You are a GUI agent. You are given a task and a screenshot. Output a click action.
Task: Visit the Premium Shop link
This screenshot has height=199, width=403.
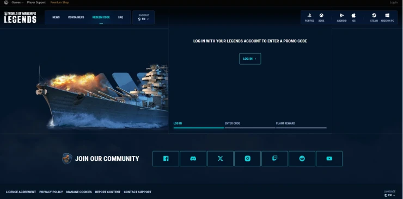59,3
